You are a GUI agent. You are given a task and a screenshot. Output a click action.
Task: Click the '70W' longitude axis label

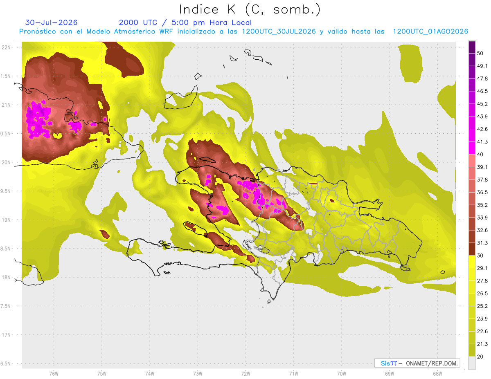tap(342, 374)
